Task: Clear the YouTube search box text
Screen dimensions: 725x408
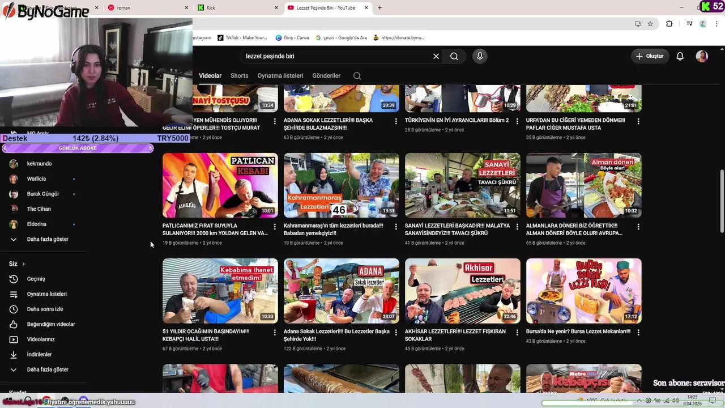Action: pyautogui.click(x=436, y=56)
